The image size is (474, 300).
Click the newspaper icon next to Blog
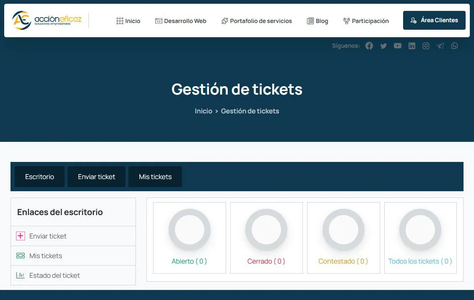point(310,21)
